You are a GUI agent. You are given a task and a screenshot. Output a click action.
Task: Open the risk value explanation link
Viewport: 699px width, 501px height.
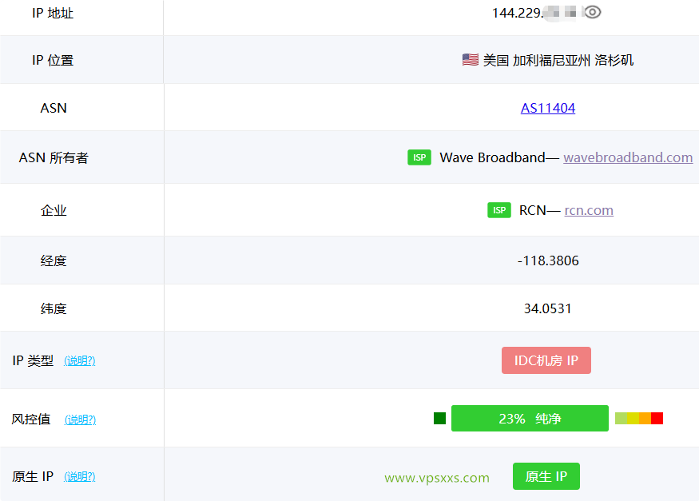click(80, 419)
